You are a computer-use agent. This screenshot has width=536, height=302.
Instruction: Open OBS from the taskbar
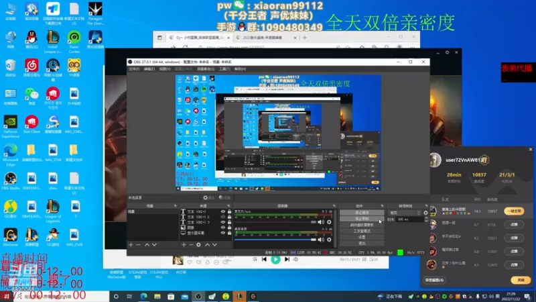pos(198,297)
